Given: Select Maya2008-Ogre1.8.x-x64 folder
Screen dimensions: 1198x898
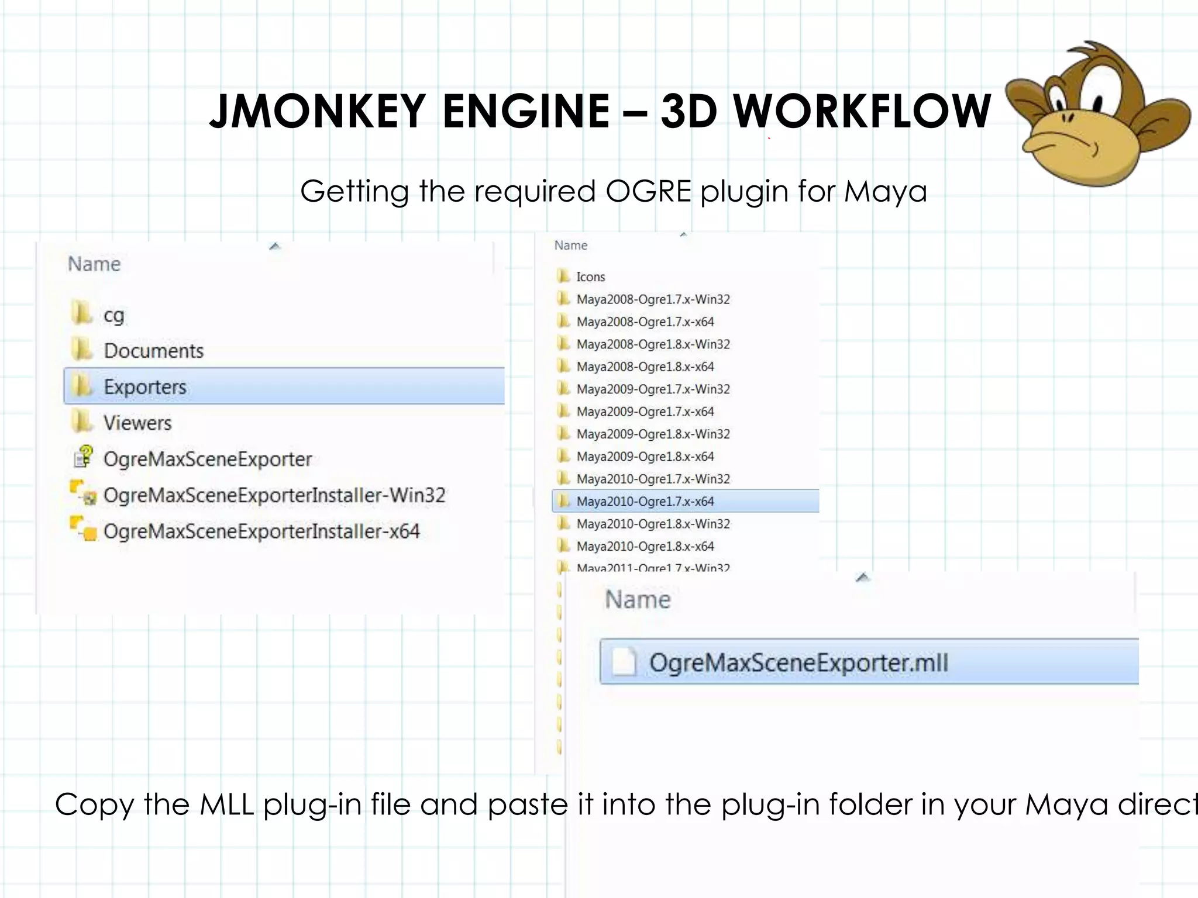Looking at the screenshot, I should pyautogui.click(x=645, y=367).
